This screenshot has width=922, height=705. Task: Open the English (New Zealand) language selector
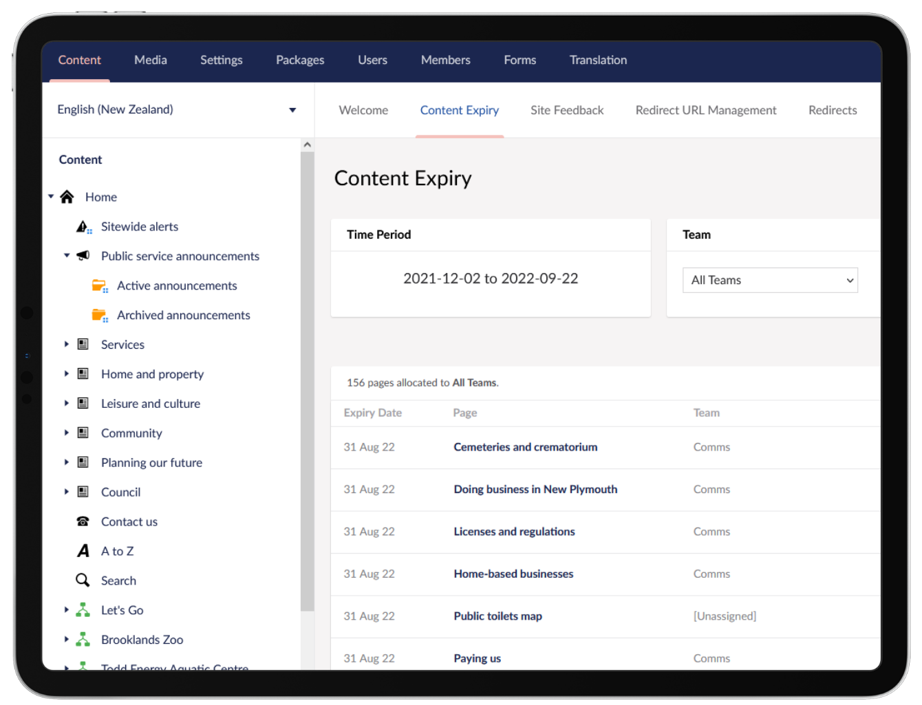[x=175, y=109]
